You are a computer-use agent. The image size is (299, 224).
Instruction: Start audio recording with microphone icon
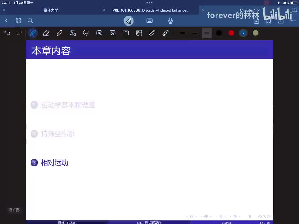tap(170, 21)
